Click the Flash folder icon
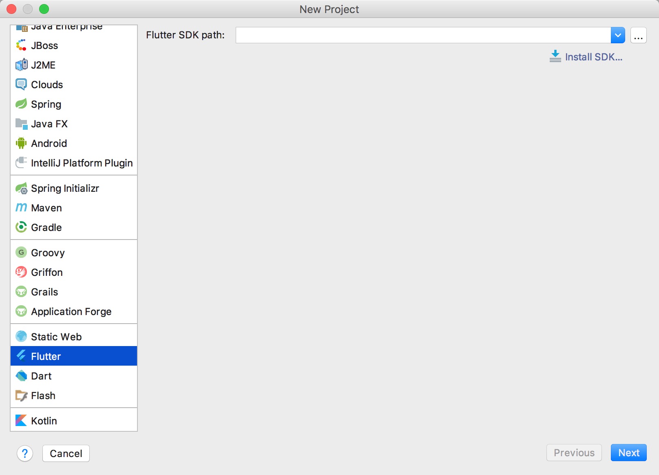The height and width of the screenshot is (475, 659). 21,395
